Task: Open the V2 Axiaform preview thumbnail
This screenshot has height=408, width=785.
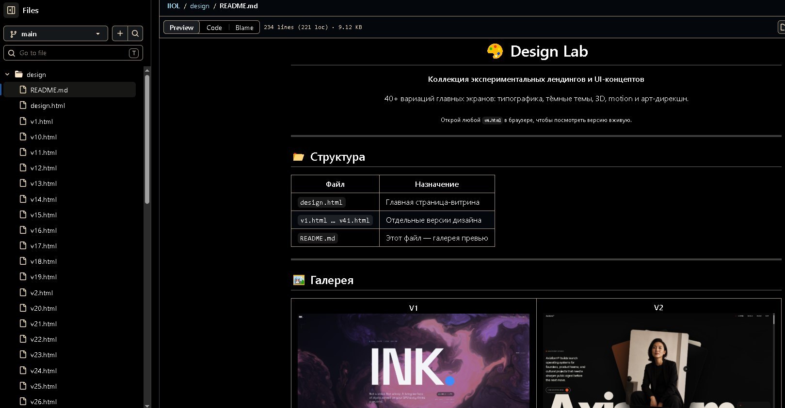Action: pyautogui.click(x=658, y=361)
